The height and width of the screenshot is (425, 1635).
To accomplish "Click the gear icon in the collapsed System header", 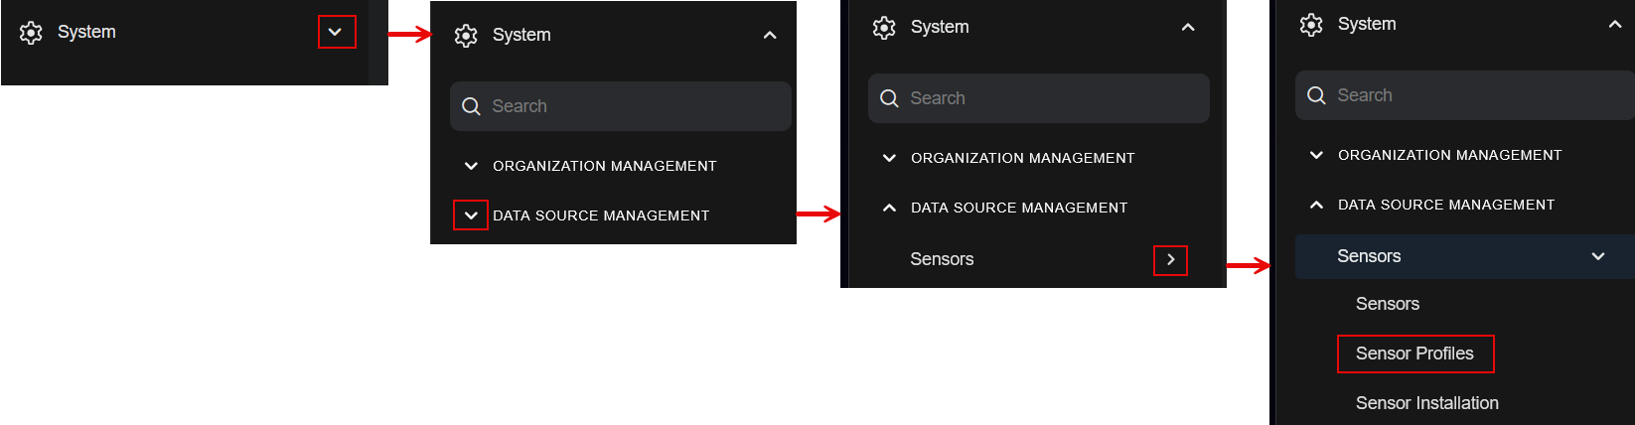I will (x=31, y=33).
